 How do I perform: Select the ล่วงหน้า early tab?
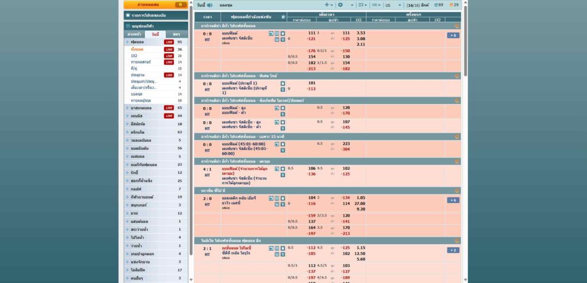click(135, 35)
